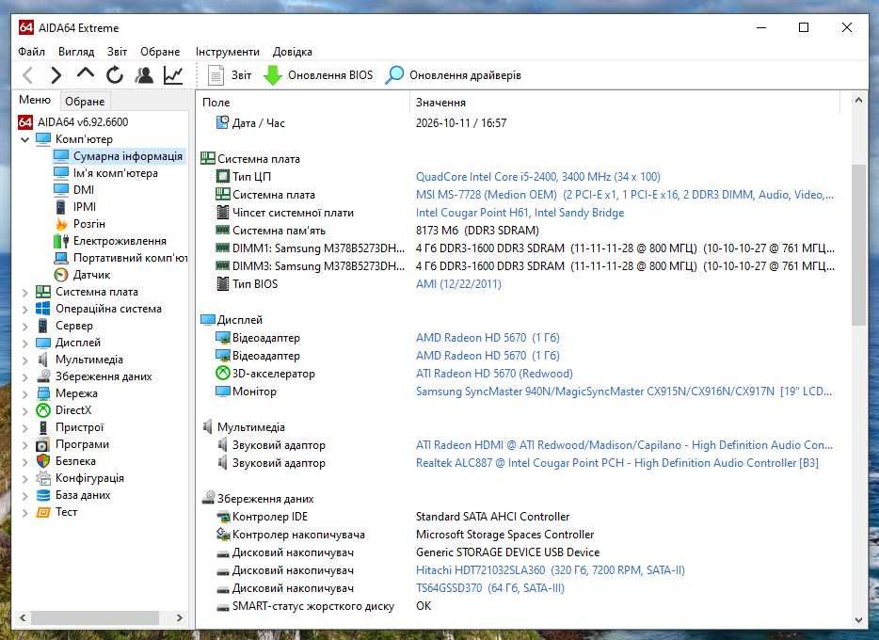Open user management person icon in toolbar

point(144,74)
